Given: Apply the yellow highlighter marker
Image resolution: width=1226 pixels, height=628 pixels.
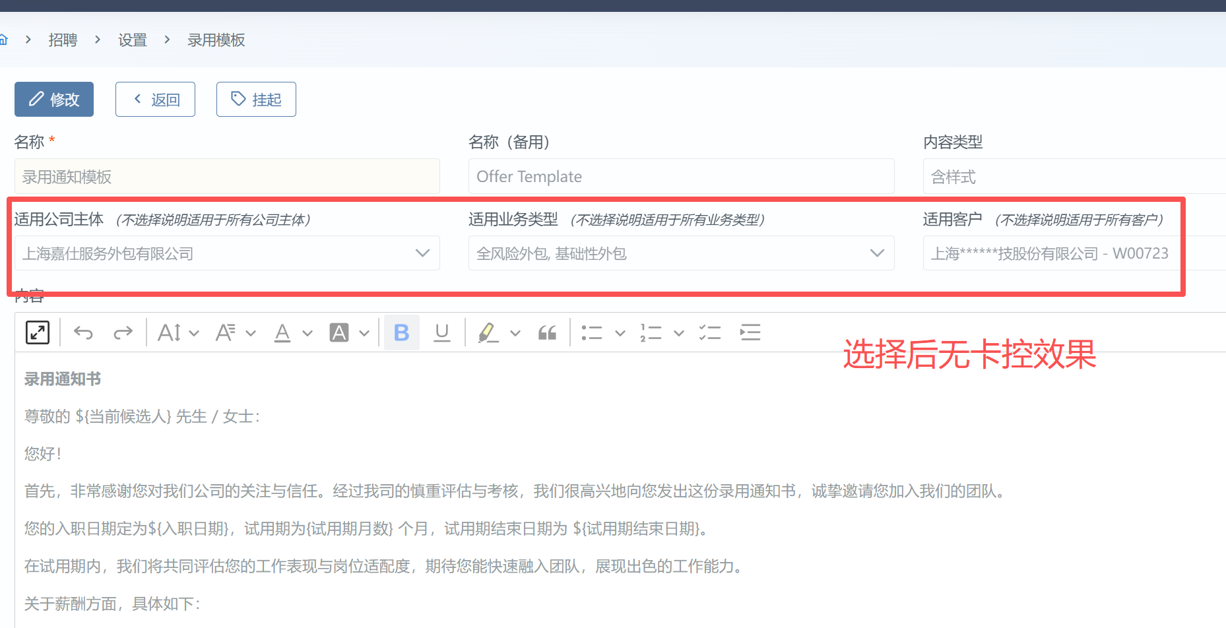Looking at the screenshot, I should coord(488,332).
